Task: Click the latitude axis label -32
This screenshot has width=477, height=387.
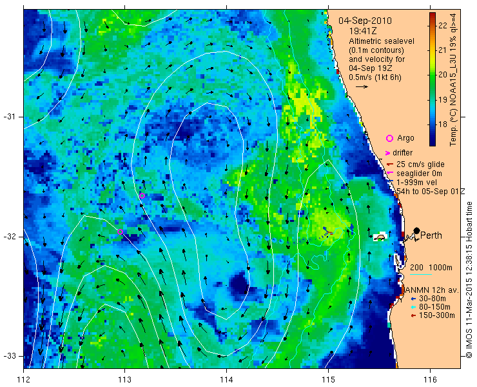Action: click(x=10, y=237)
